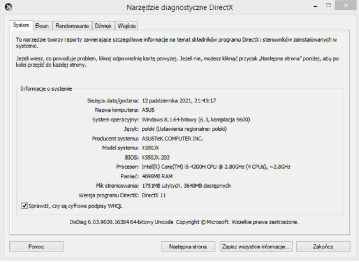
Task: Switch to the System tab
Action: click(21, 25)
